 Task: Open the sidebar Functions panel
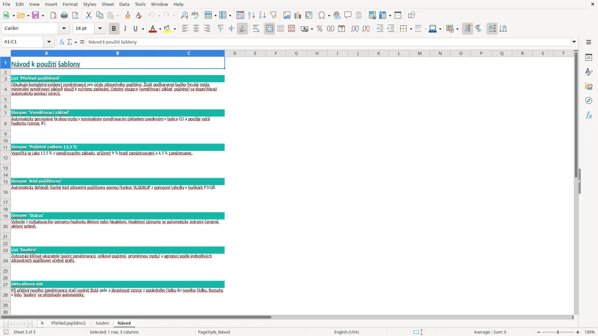589,115
